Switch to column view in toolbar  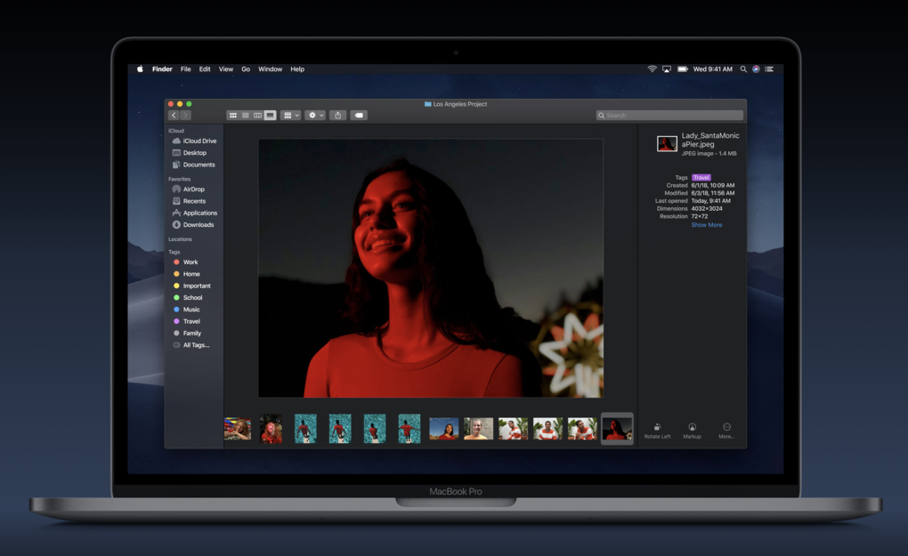tap(257, 115)
